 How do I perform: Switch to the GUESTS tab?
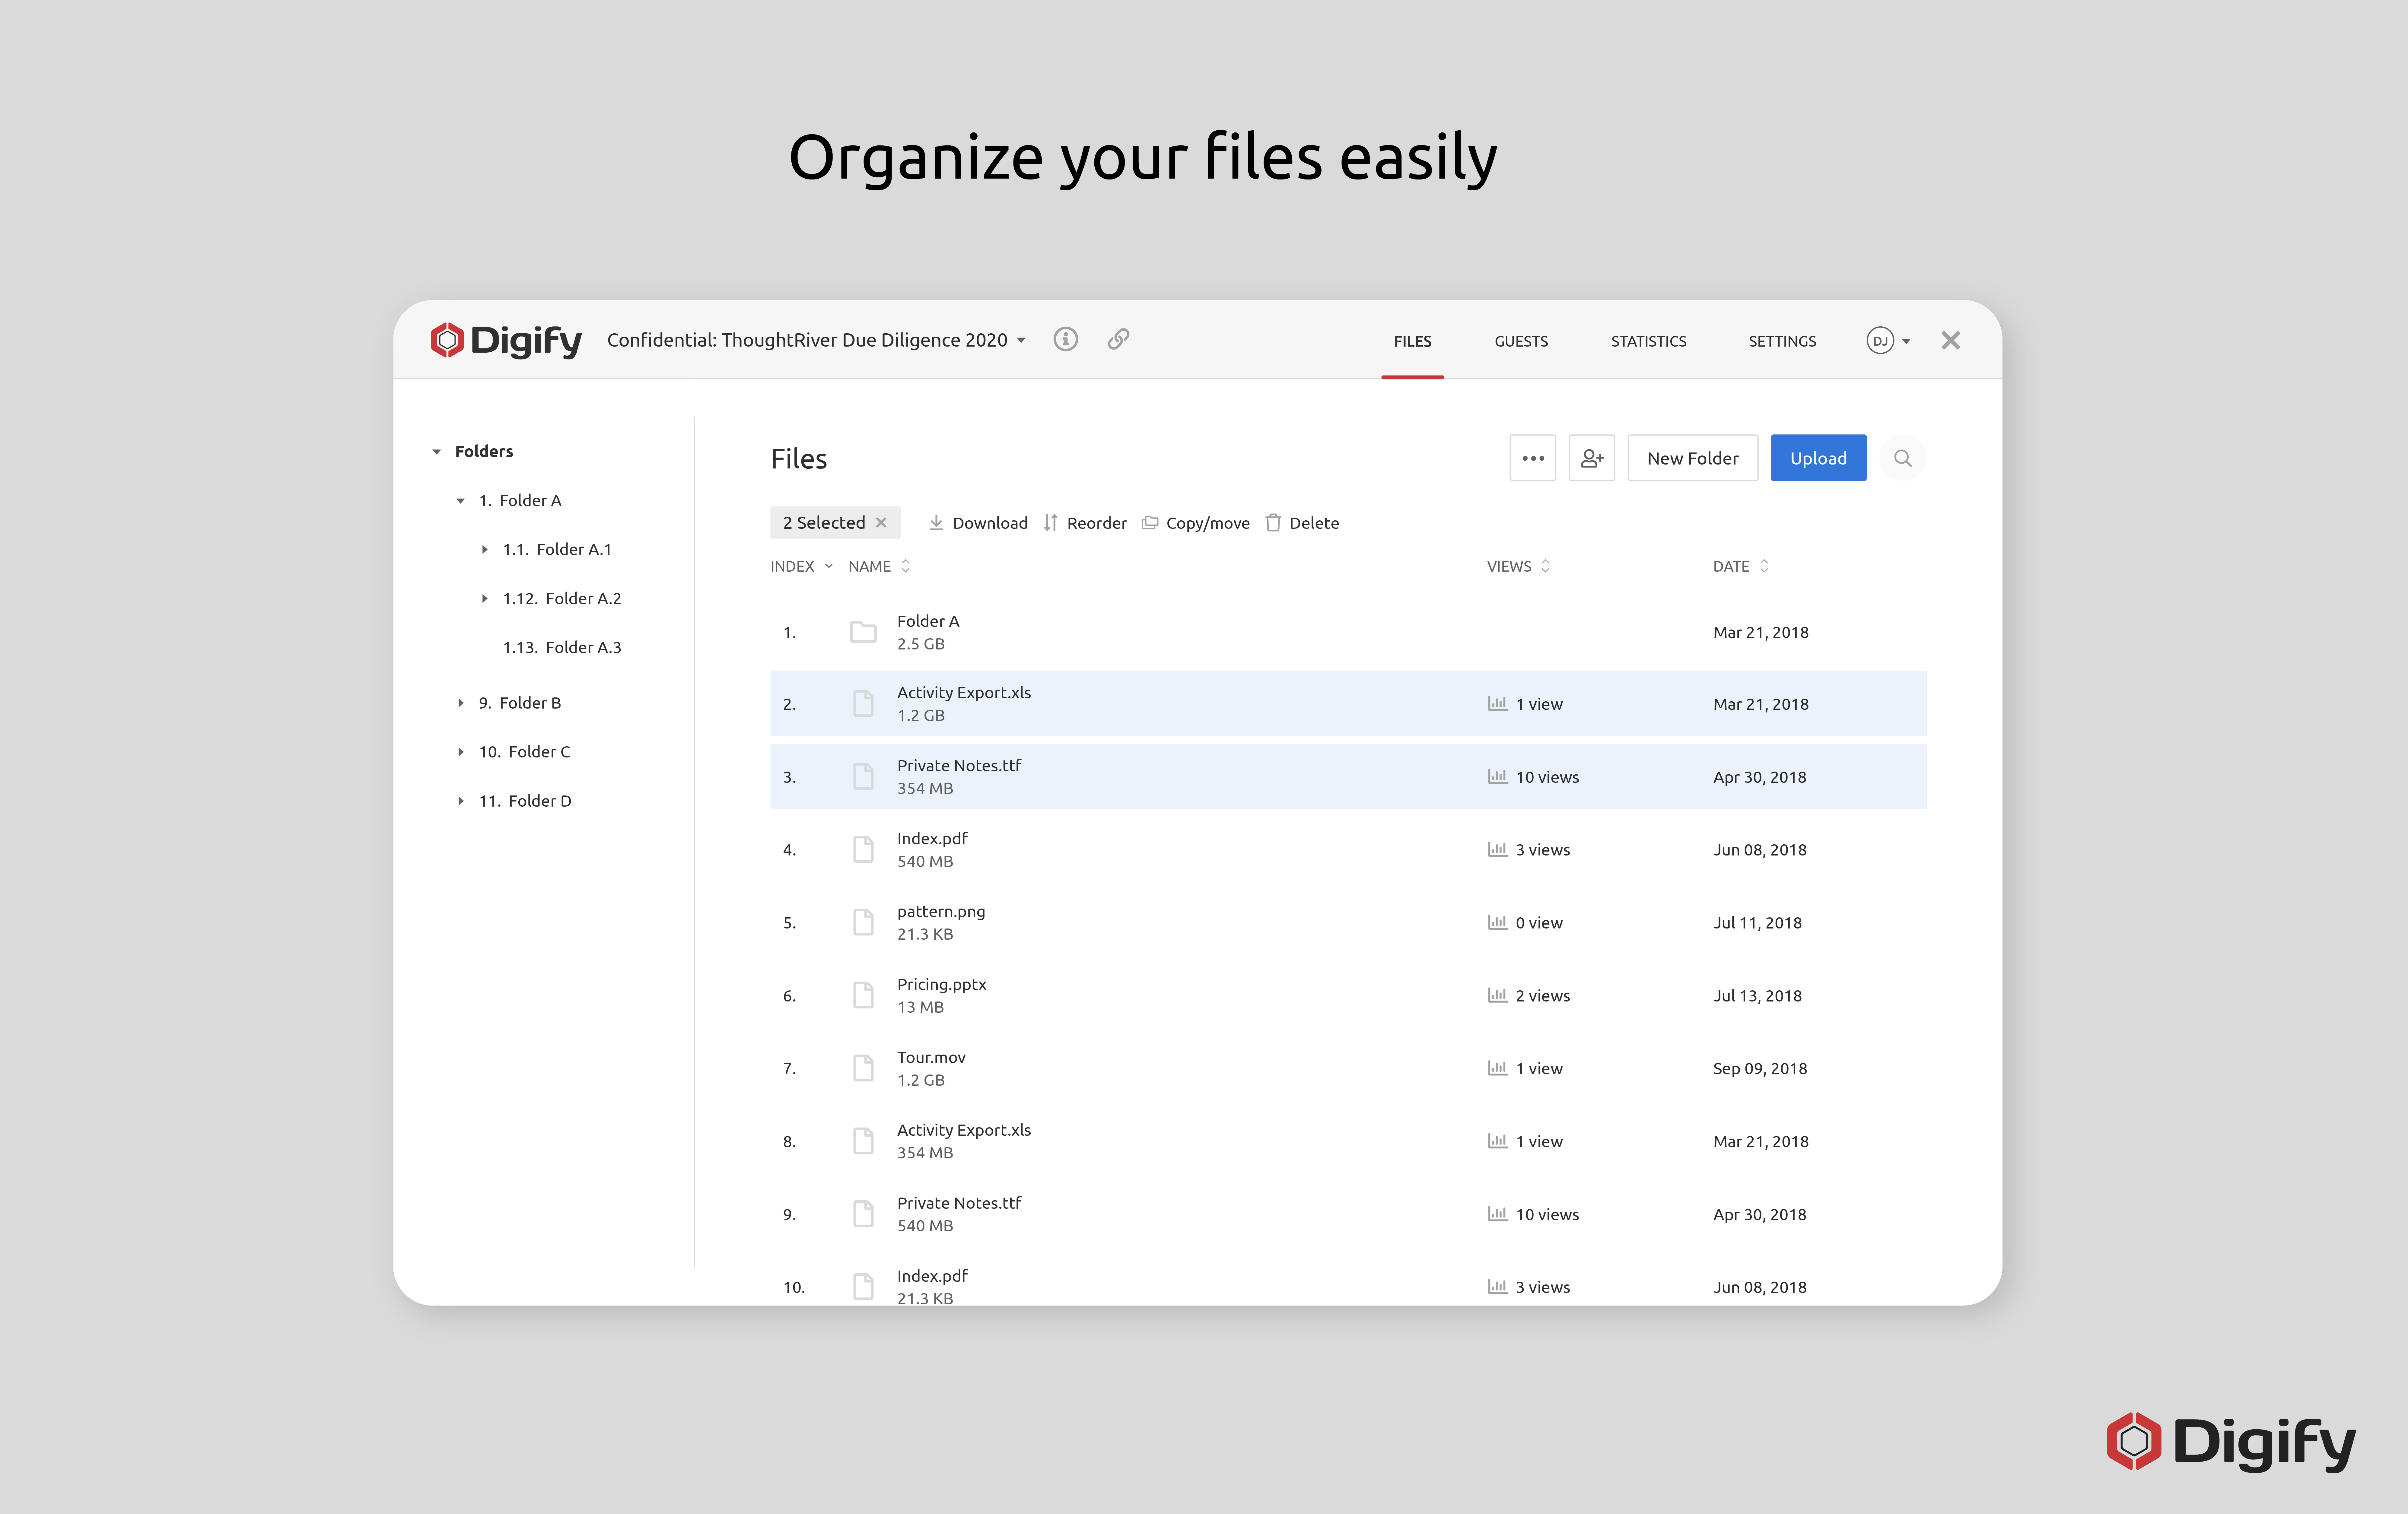(1521, 341)
